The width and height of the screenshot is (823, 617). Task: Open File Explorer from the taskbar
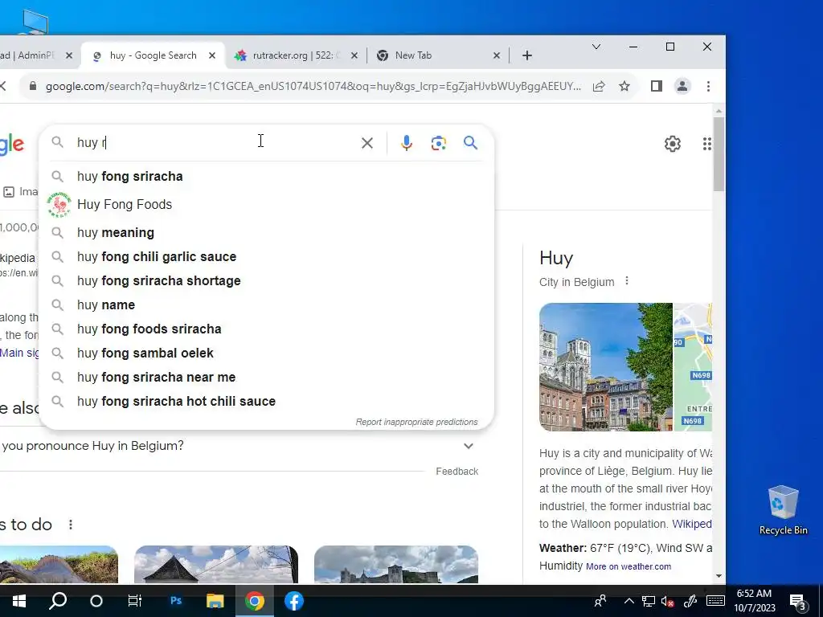point(215,601)
